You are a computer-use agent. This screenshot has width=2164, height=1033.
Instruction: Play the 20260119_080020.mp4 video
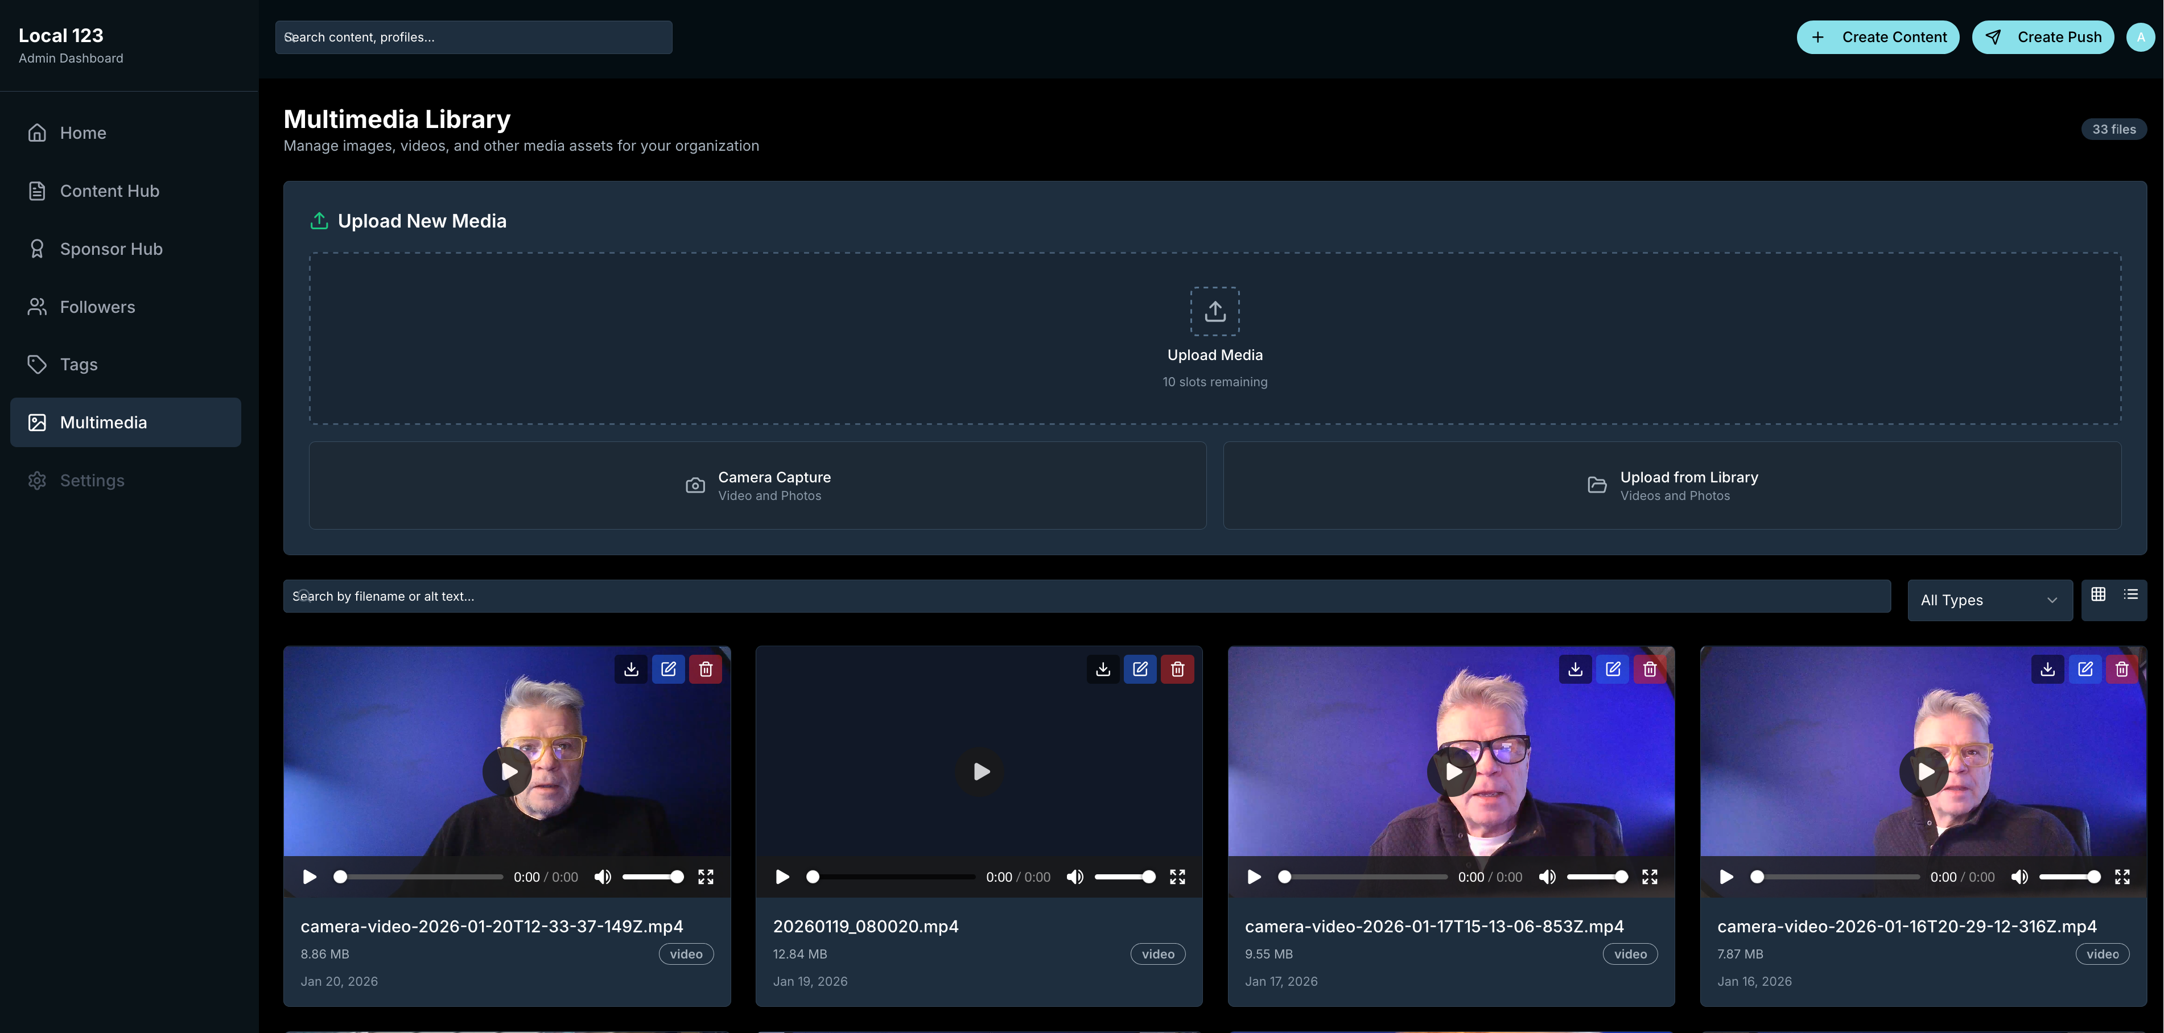click(979, 771)
